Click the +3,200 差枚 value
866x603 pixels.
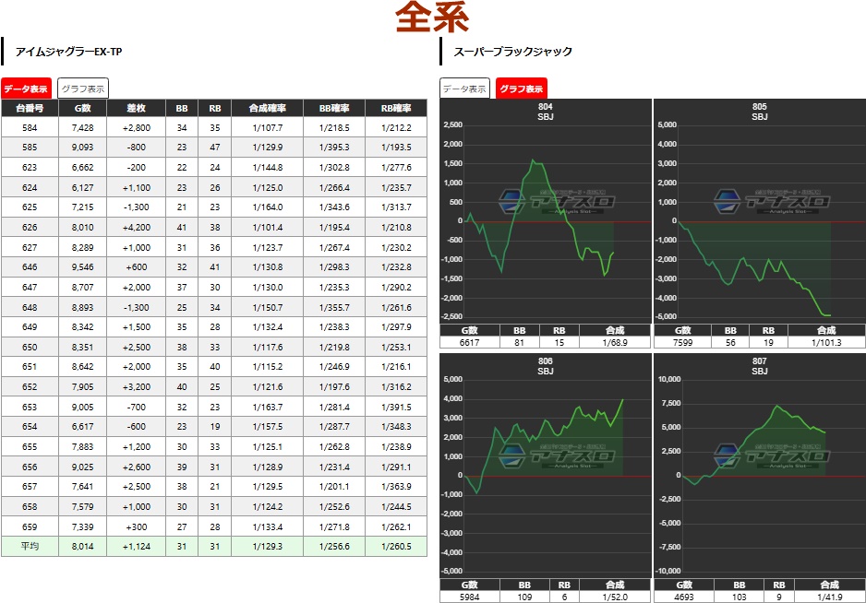tap(137, 386)
